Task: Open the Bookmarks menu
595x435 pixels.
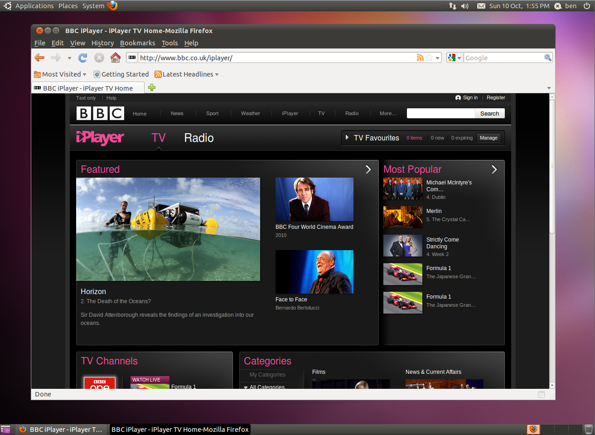Action: (x=137, y=43)
